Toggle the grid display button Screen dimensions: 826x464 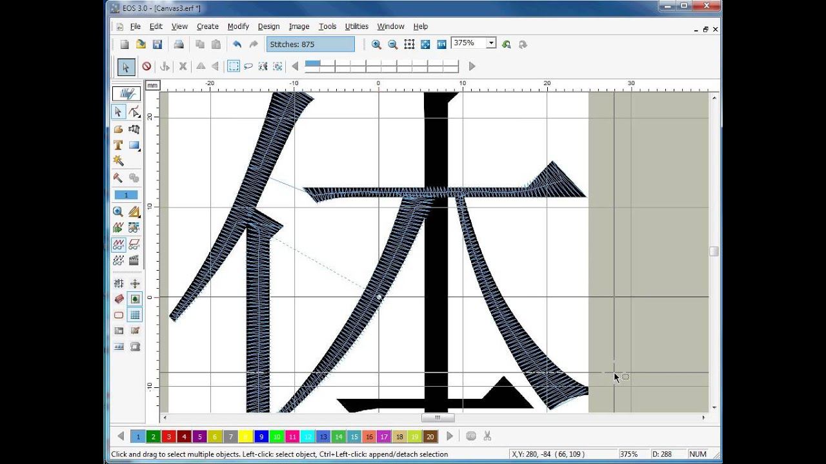134,315
